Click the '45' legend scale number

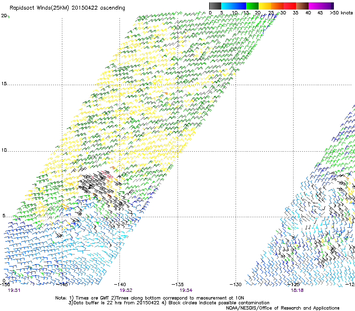[320, 13]
